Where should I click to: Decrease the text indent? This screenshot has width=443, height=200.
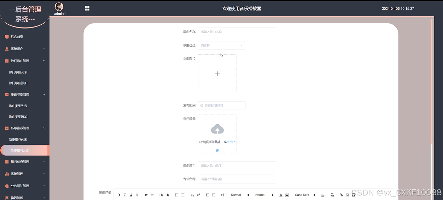point(208,195)
